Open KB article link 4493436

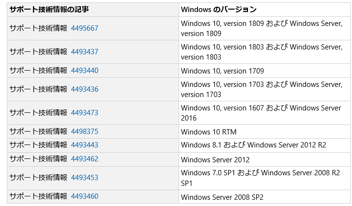[x=85, y=89]
